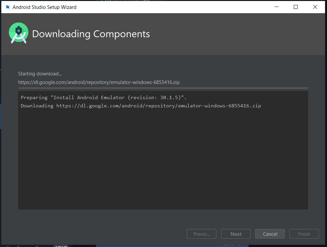
Task: Click the 'Downloading Components' heading
Action: point(91,34)
